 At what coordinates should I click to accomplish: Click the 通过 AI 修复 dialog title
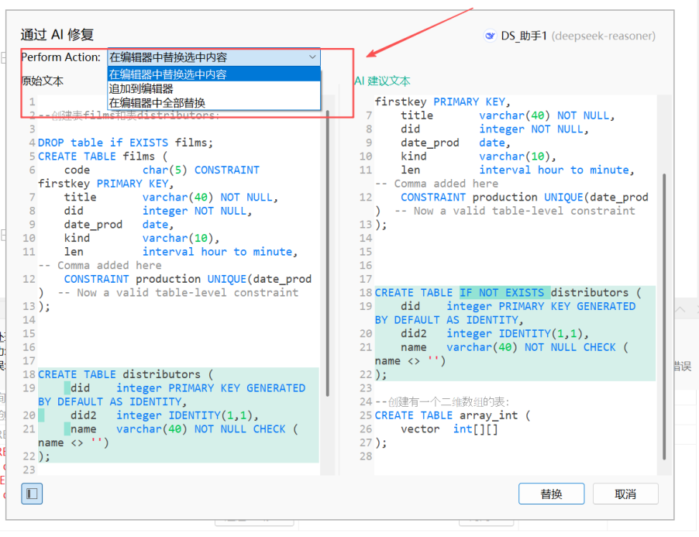click(57, 34)
